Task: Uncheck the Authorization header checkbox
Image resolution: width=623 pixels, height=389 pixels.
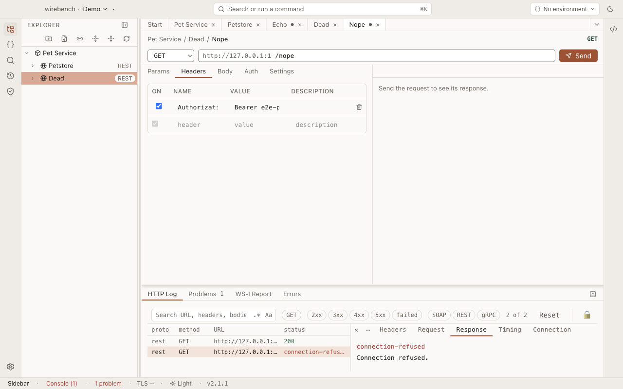Action: click(159, 106)
